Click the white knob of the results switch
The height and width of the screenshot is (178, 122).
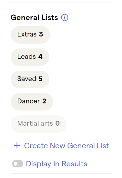(x=15, y=163)
